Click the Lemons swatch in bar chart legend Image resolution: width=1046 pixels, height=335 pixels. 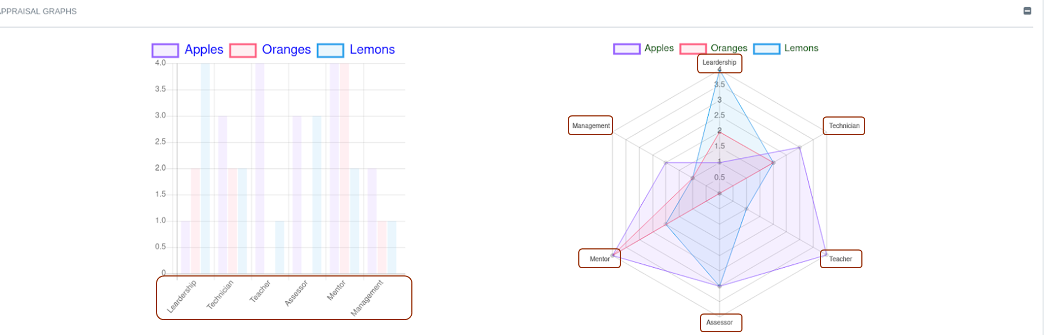click(331, 51)
